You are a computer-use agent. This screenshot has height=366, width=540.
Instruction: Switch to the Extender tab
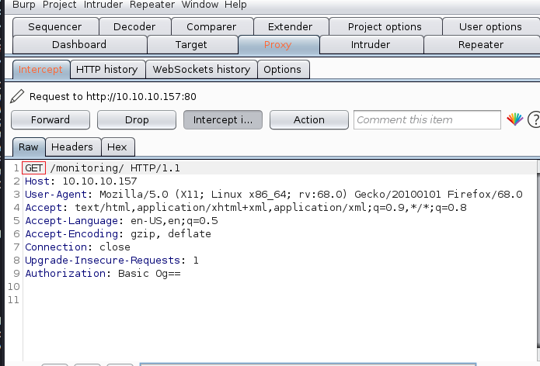click(x=291, y=26)
